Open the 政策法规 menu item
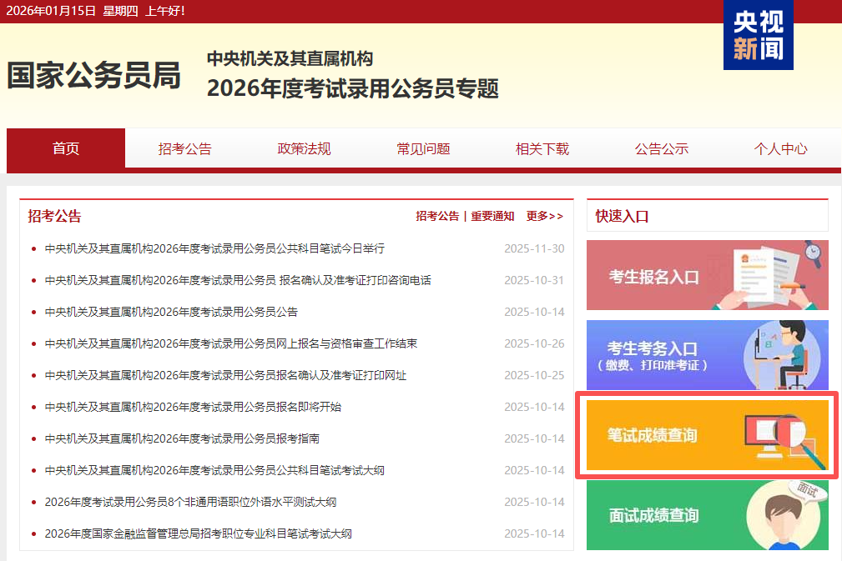Viewport: 842px width, 561px height. point(304,149)
